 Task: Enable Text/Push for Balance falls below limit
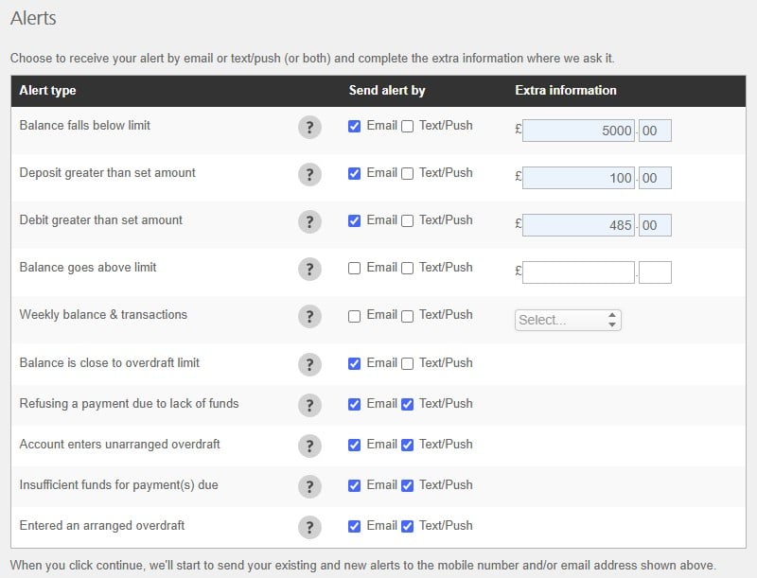pos(408,127)
